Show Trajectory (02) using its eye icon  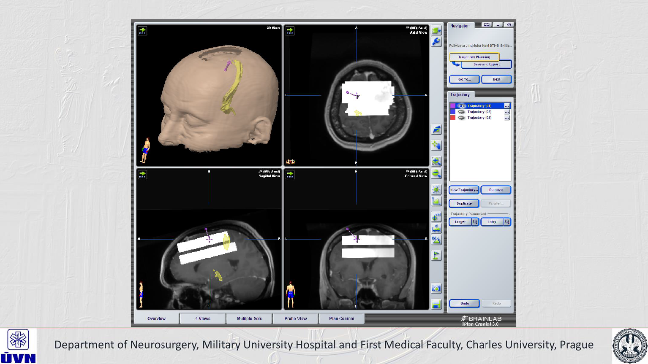(x=461, y=112)
